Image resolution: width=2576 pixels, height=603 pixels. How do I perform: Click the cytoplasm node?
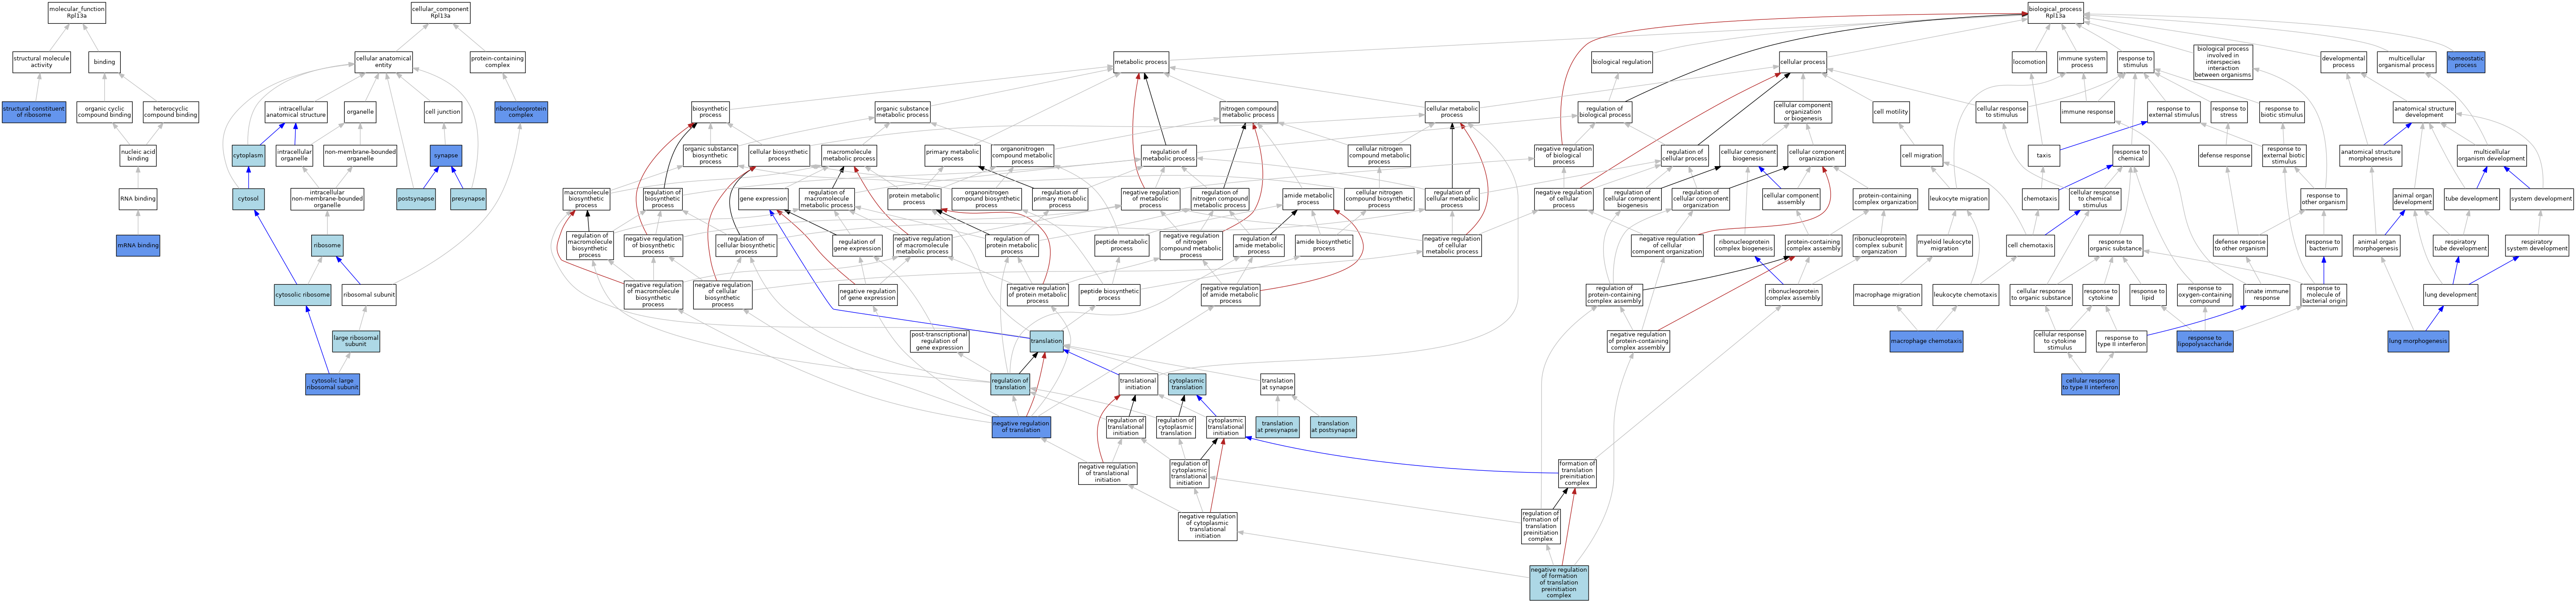pos(248,155)
